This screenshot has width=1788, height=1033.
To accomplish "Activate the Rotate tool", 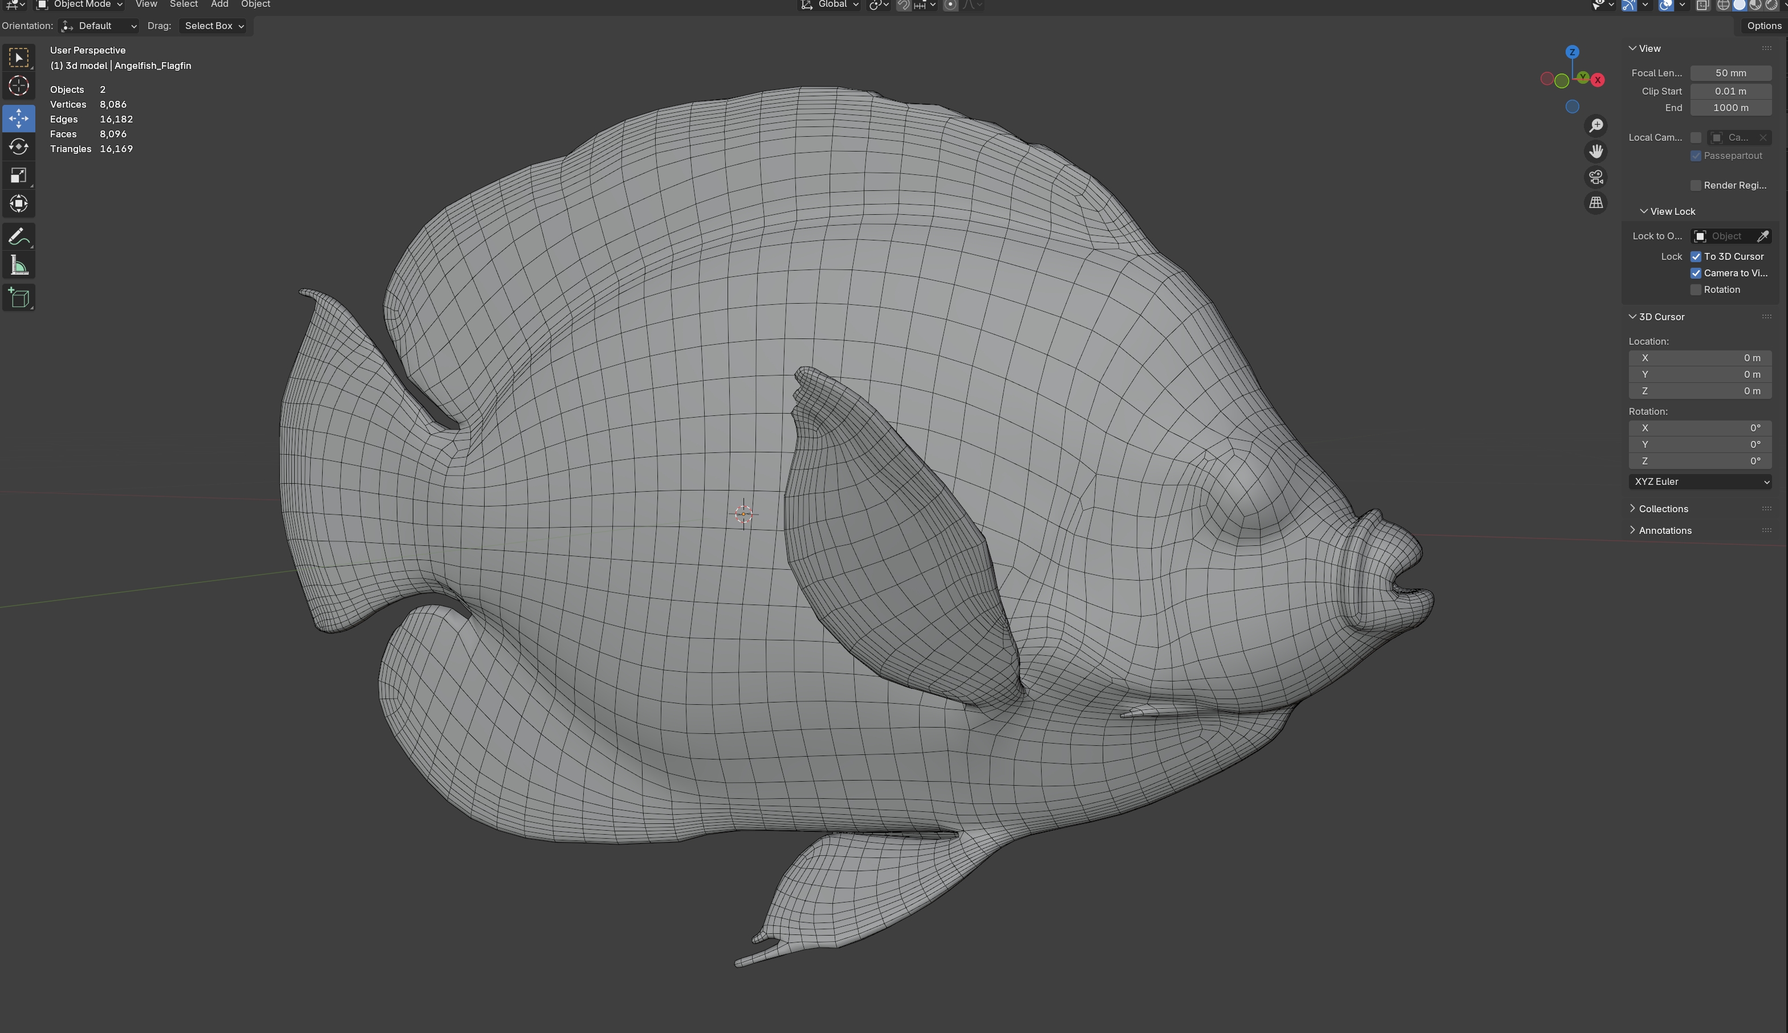I will (x=18, y=147).
